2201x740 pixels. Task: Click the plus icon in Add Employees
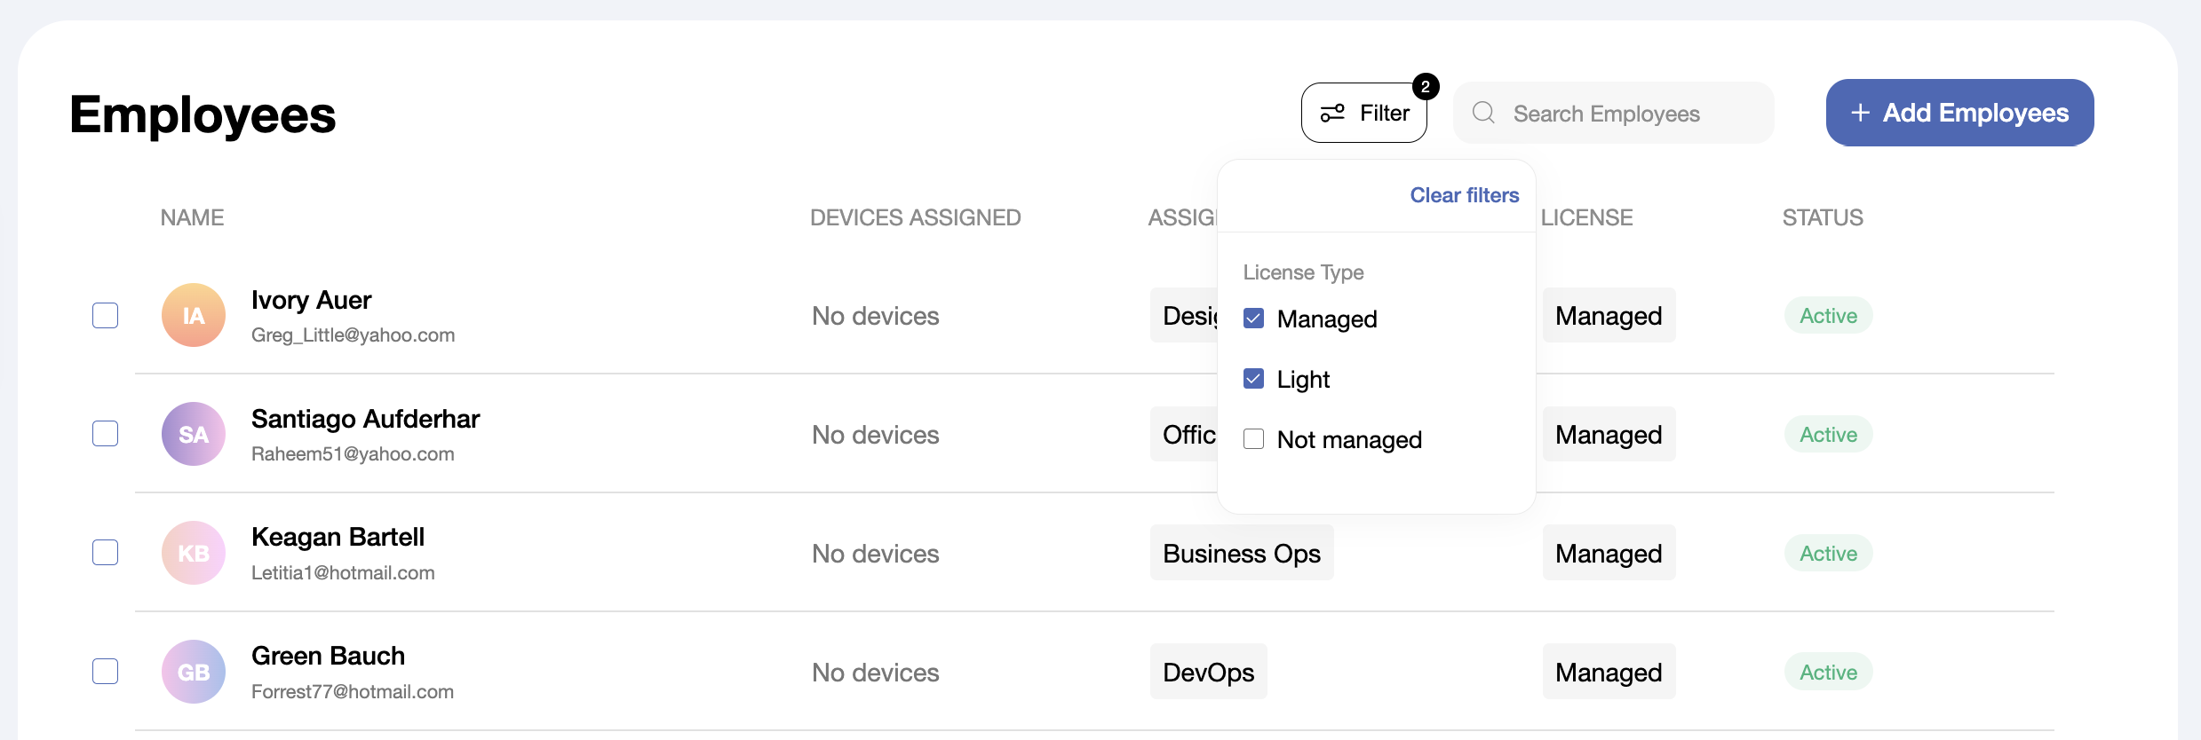click(x=1860, y=113)
